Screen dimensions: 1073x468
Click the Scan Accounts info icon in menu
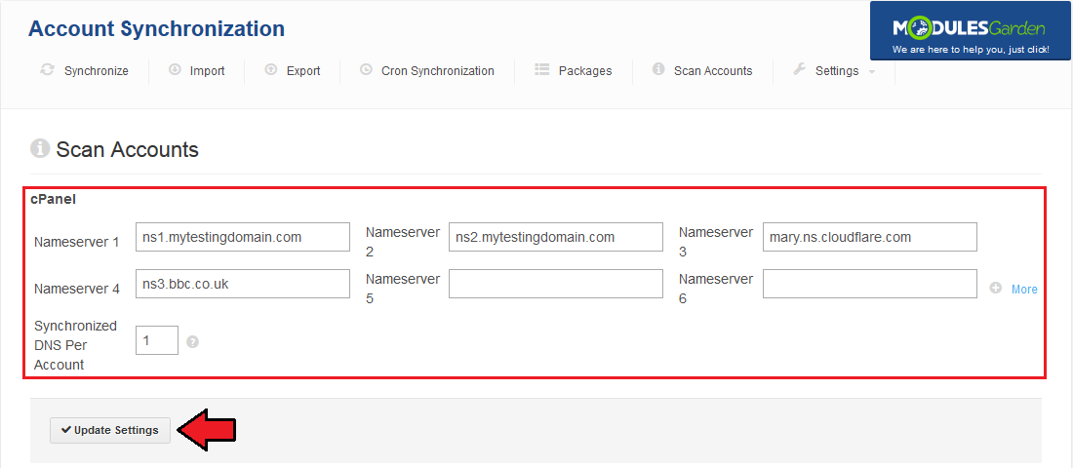(x=658, y=70)
